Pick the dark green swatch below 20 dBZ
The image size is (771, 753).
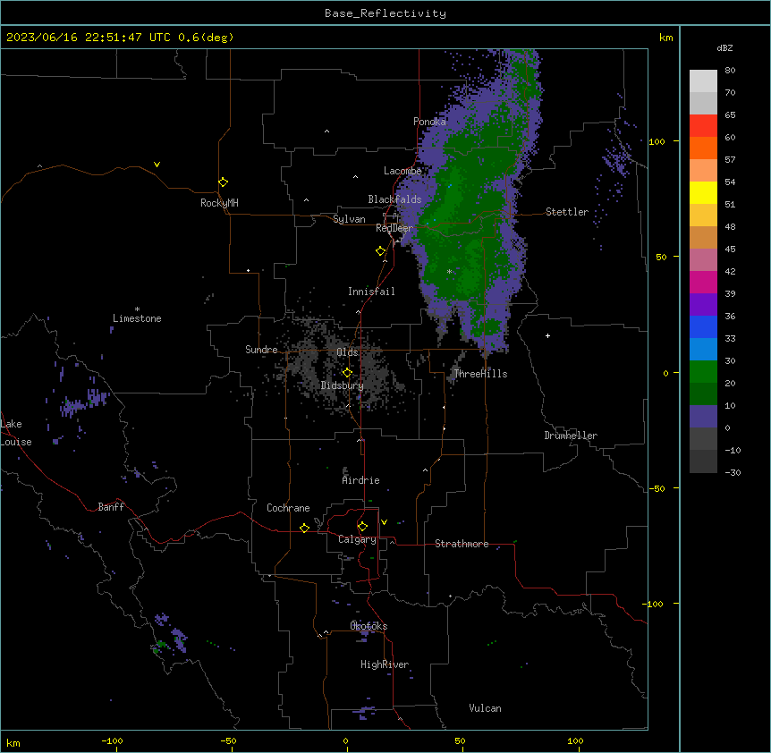[703, 393]
